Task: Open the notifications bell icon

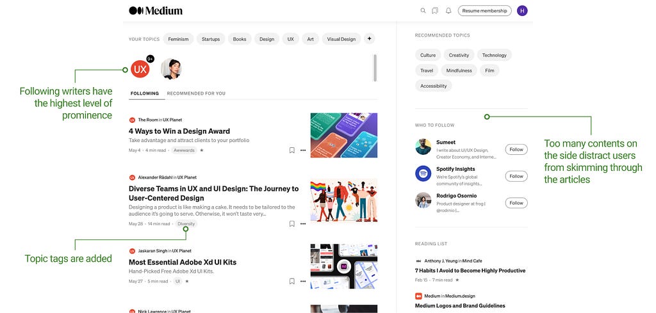Action: coord(448,11)
